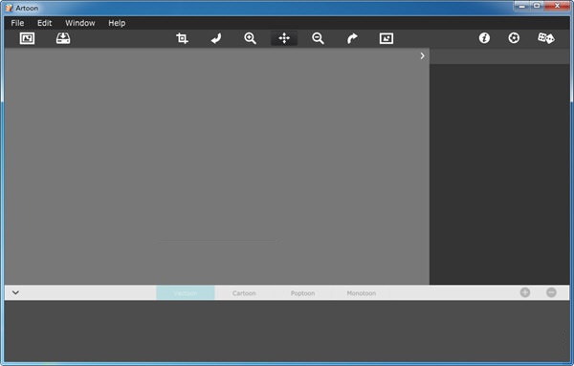Click the zoom in magnifier
Viewport: 574px width, 366px height.
(x=251, y=38)
